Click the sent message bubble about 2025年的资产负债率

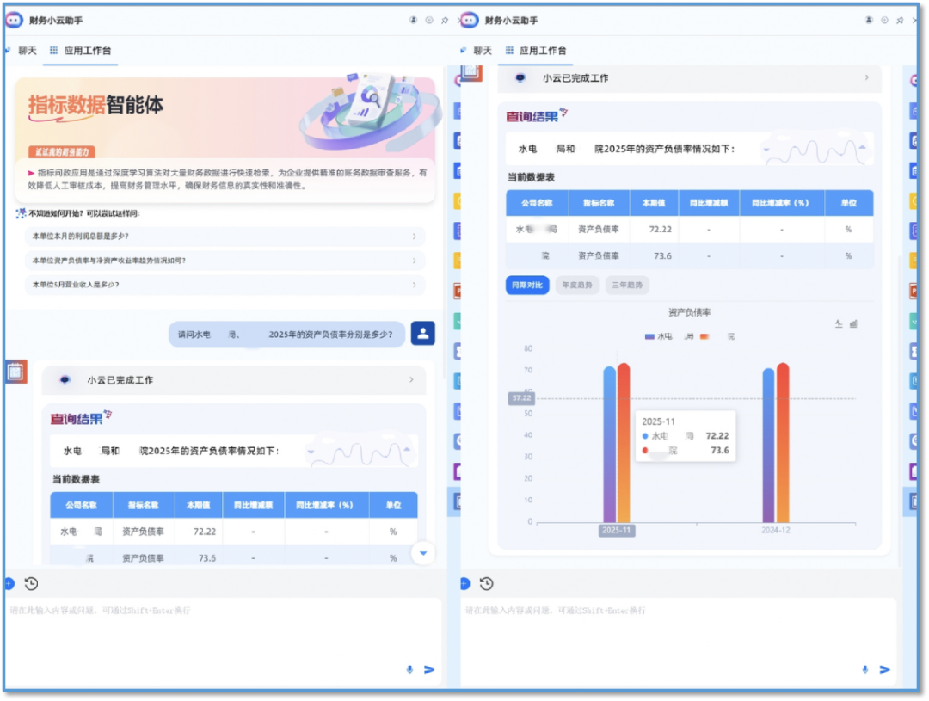[x=286, y=335]
